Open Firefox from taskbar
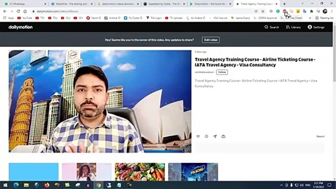The image size is (336, 189). [47, 185]
